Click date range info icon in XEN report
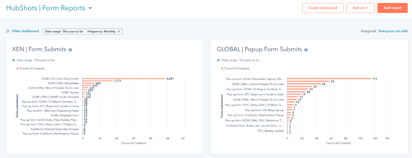The image size is (412, 158). click(x=14, y=60)
